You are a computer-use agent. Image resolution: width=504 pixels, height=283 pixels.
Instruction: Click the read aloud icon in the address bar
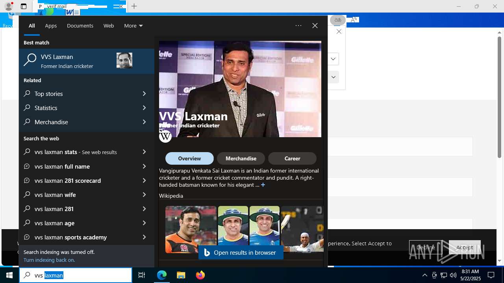[354, 20]
